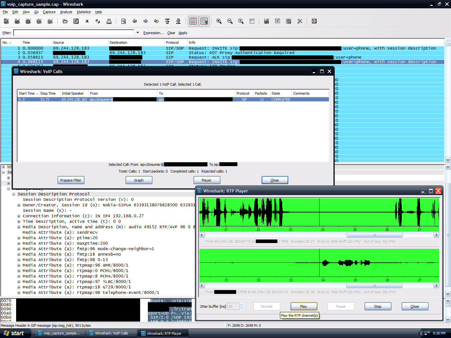Open Help via the lifebuoy icon

click(314, 21)
